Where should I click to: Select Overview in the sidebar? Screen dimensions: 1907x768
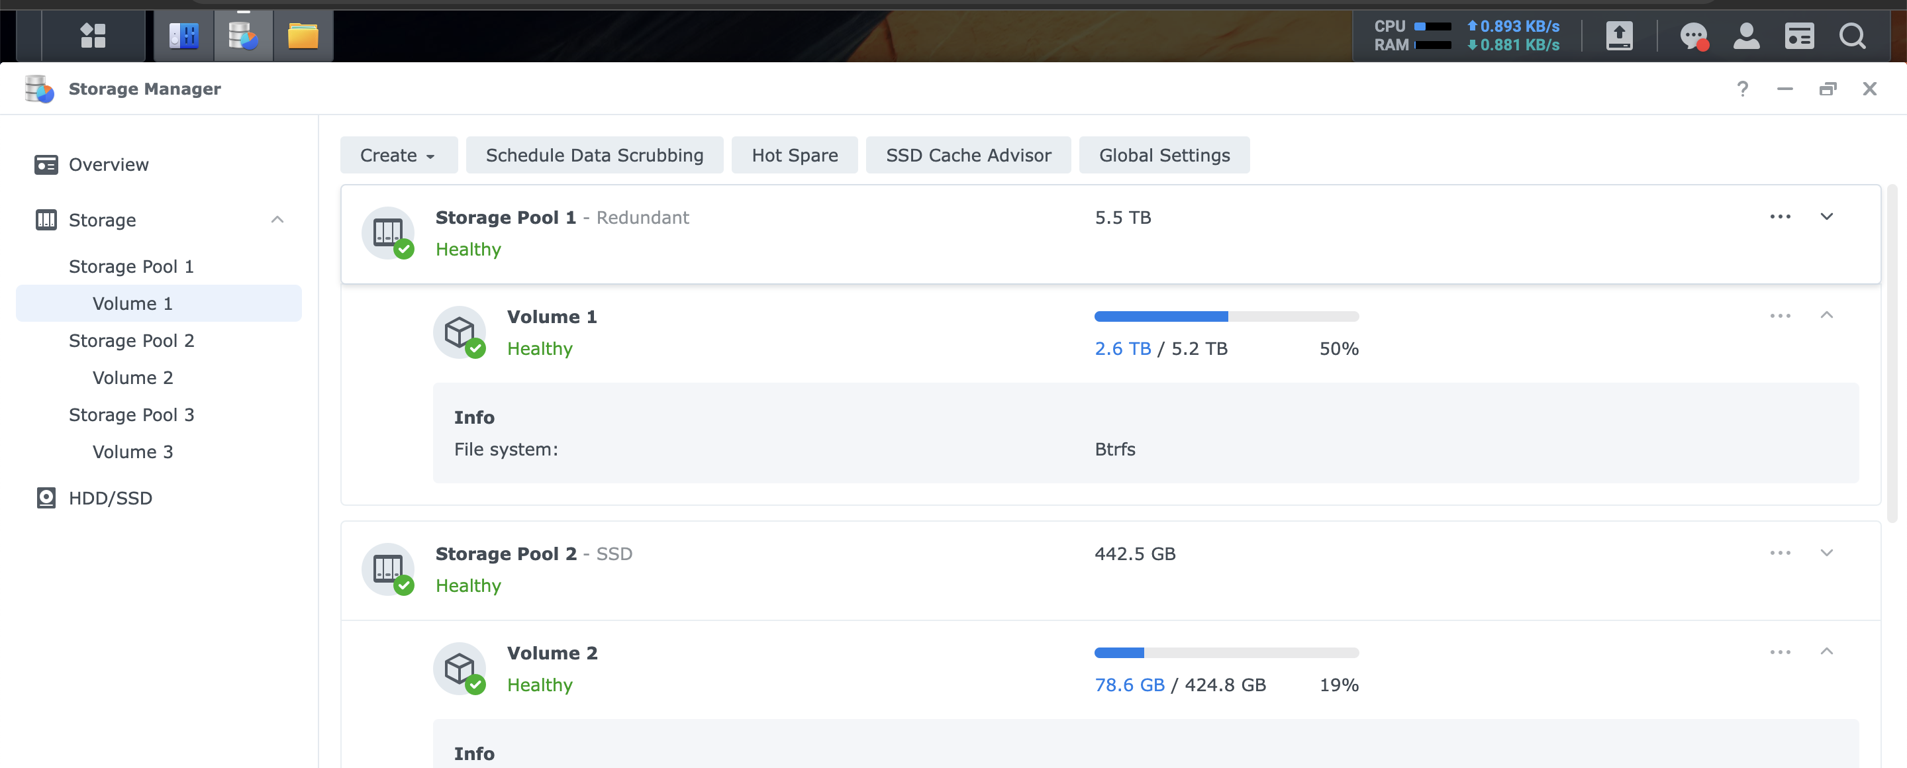[108, 164]
